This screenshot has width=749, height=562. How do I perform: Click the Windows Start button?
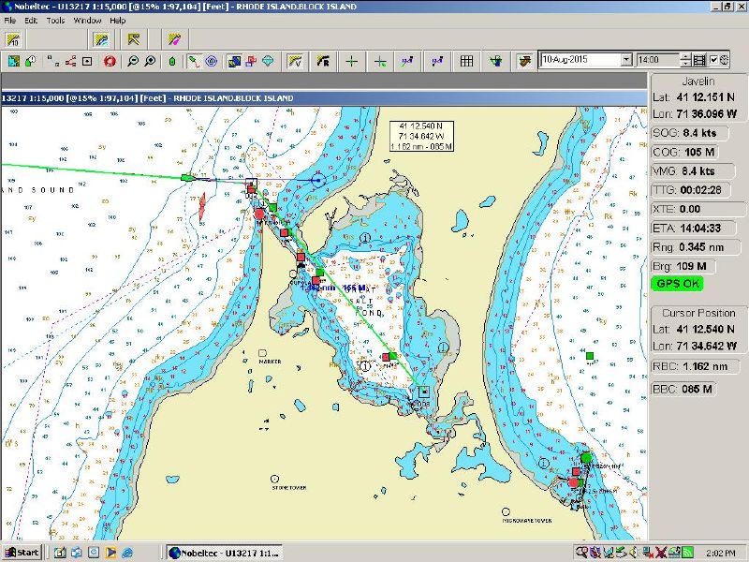pos(21,552)
